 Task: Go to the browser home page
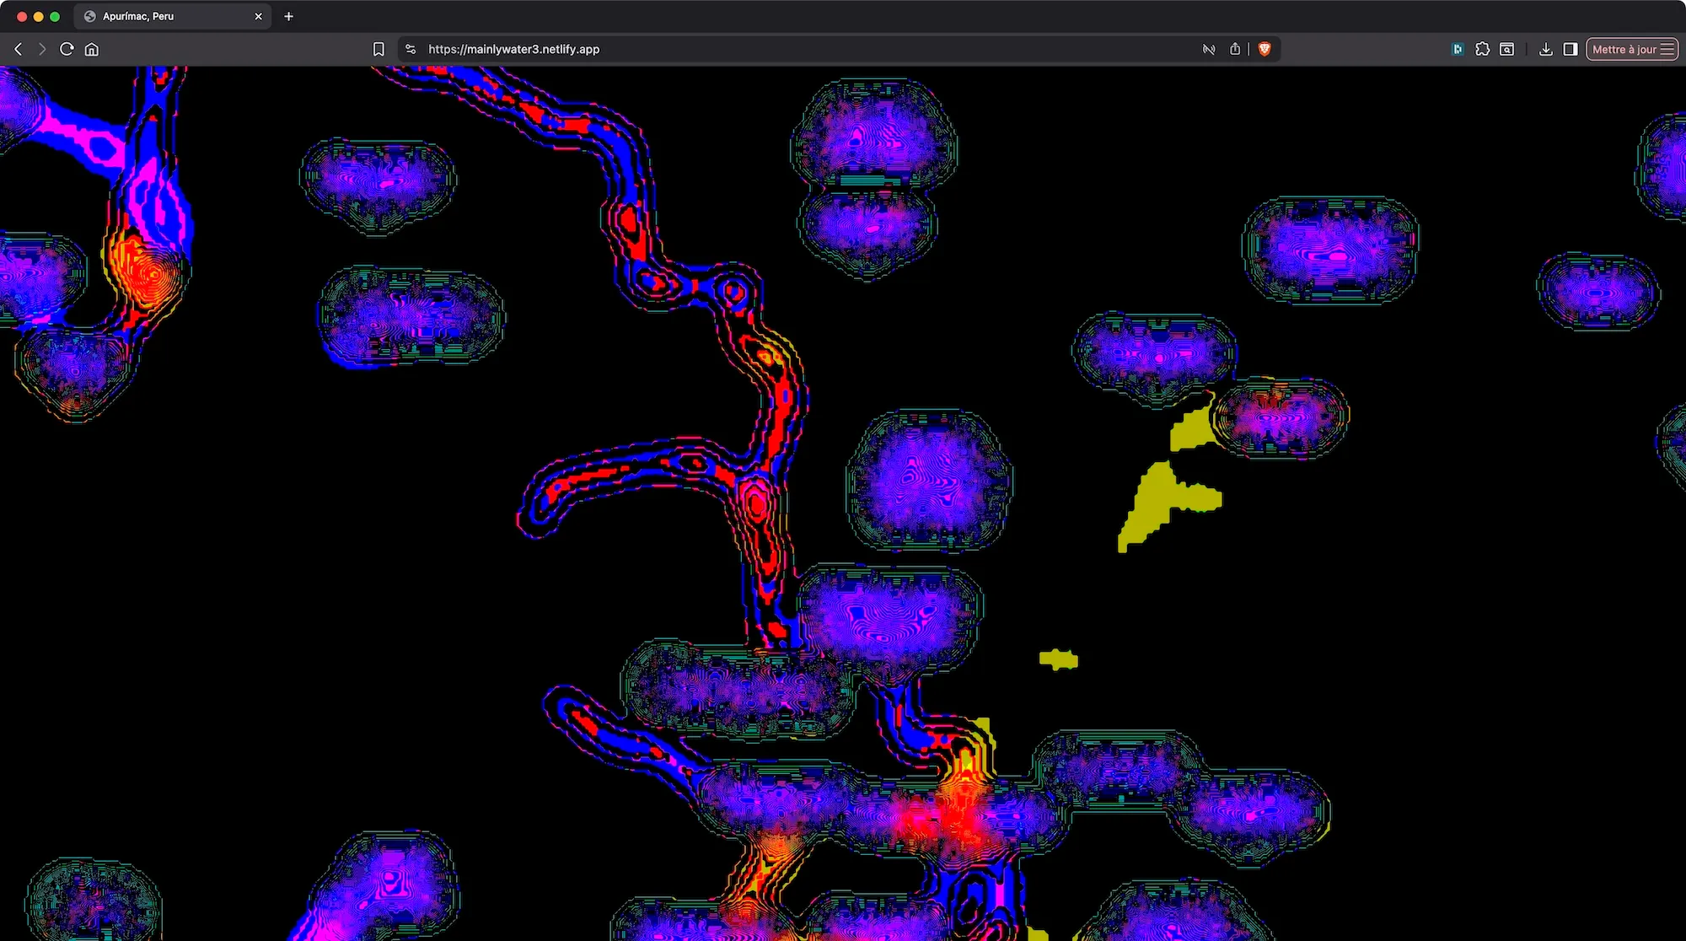92,49
